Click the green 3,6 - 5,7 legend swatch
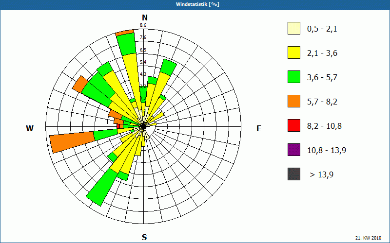This screenshot has width=390, height=243. tap(294, 77)
